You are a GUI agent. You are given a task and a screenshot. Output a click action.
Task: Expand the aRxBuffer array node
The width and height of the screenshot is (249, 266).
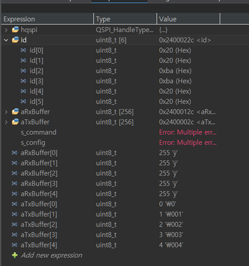tap(6, 112)
